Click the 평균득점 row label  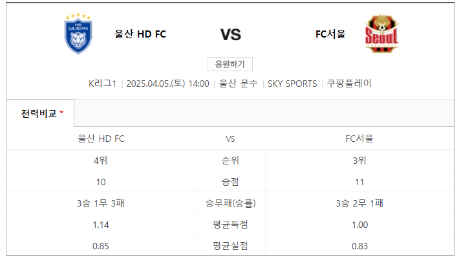click(230, 225)
